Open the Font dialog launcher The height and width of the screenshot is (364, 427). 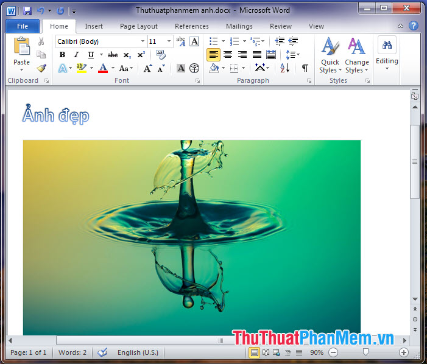point(198,81)
